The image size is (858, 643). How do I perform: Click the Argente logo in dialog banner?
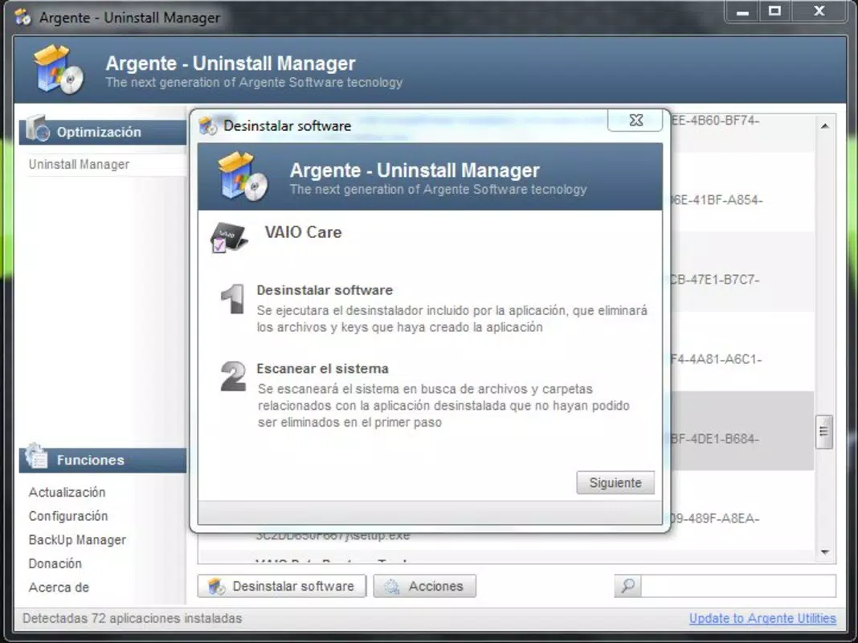[x=242, y=176]
